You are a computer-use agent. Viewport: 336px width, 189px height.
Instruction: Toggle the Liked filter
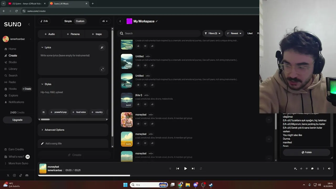tap(250, 33)
